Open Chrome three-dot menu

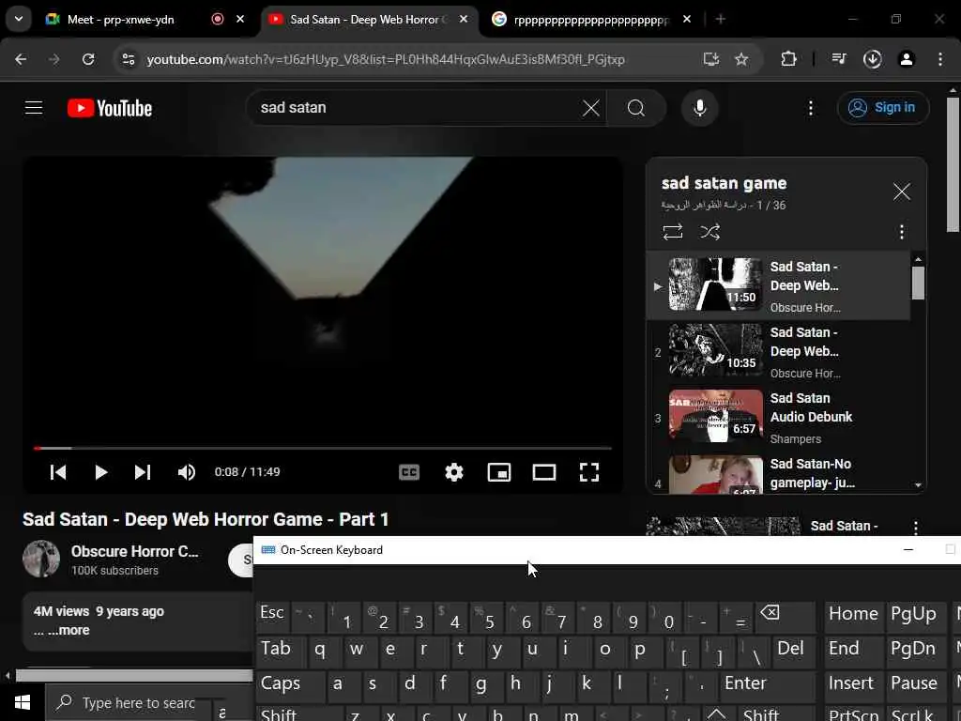[940, 59]
